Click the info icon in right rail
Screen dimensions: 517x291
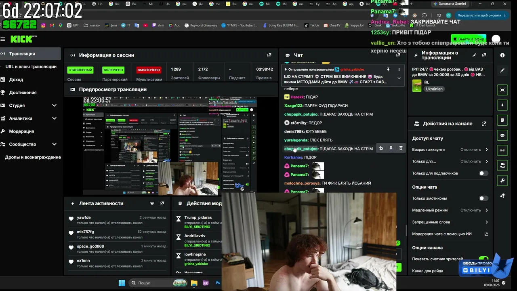pos(502,55)
